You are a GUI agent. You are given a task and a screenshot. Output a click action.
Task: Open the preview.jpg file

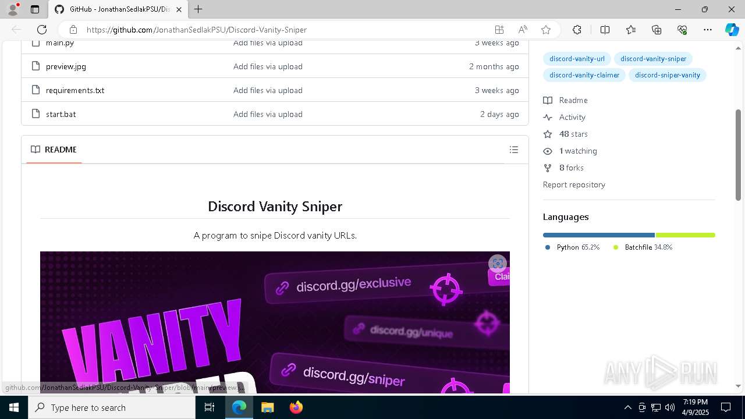[66, 66]
